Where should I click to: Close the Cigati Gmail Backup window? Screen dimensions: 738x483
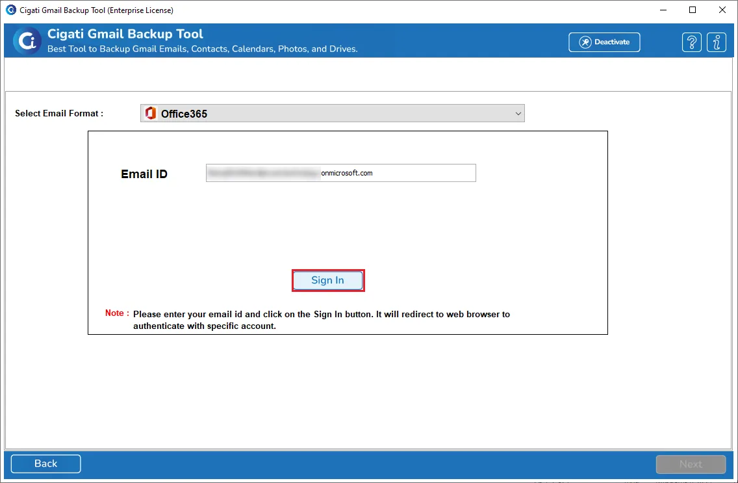tap(722, 10)
